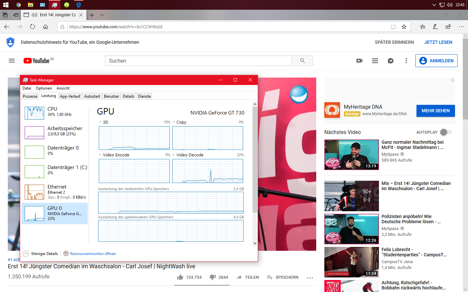Image resolution: width=468 pixels, height=292 pixels.
Task: Switch to Edge browser in taskbar
Action: point(79,5)
